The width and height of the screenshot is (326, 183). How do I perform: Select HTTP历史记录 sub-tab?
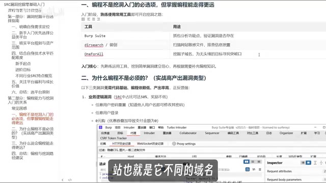point(121,143)
